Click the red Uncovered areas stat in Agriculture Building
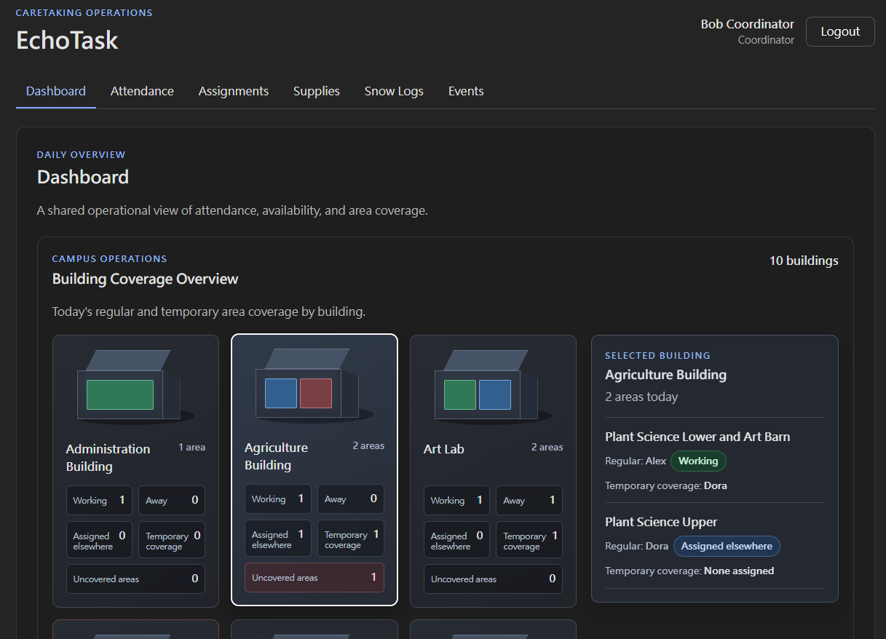Screen dimensions: 886x639 315,577
